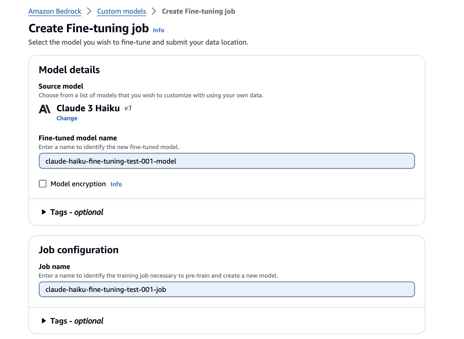Click the Anthropic logo beside Claude 3 Haiku
The height and width of the screenshot is (339, 464).
pyautogui.click(x=45, y=109)
